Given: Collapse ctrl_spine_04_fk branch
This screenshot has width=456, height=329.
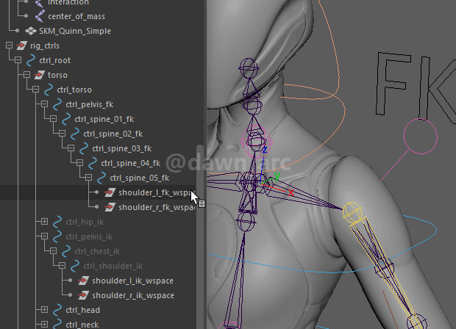Looking at the screenshot, I should coord(79,162).
